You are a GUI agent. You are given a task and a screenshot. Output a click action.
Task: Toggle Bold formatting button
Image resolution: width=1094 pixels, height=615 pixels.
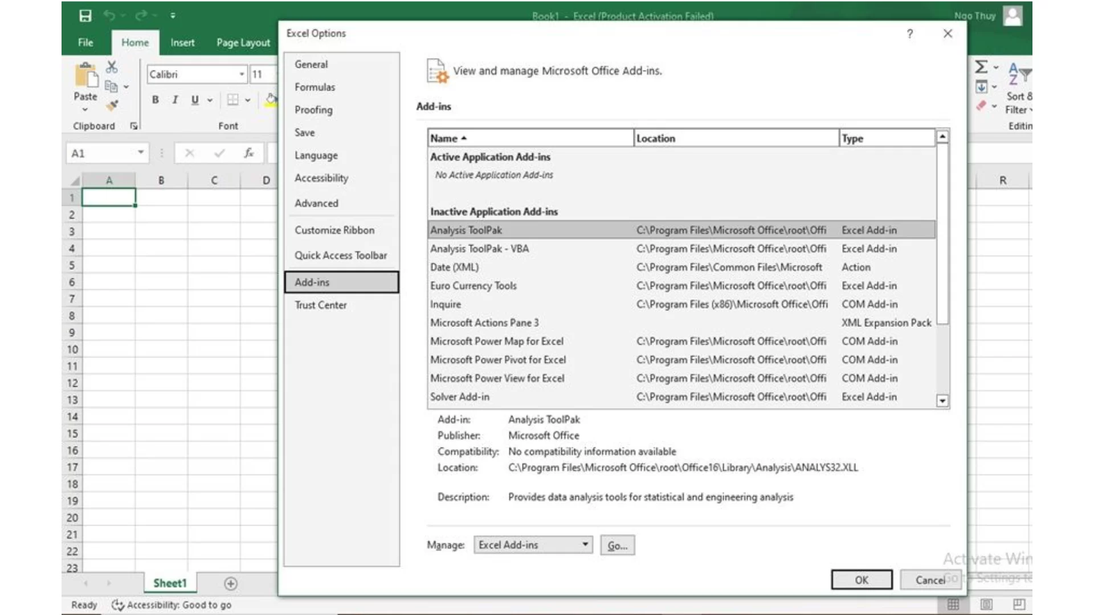coord(155,100)
